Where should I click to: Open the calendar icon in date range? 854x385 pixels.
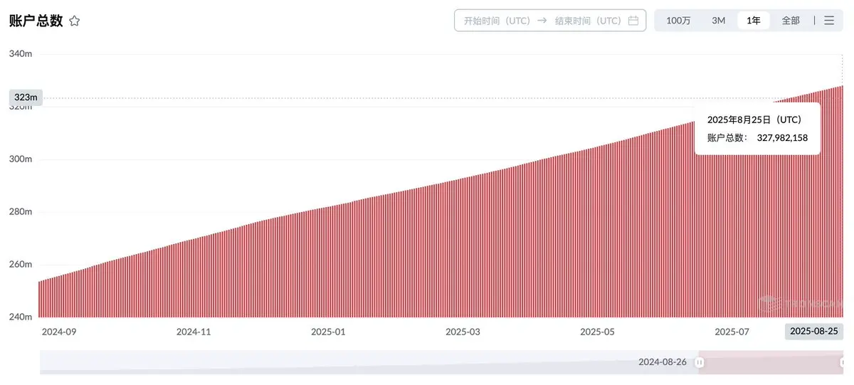pyautogui.click(x=633, y=21)
